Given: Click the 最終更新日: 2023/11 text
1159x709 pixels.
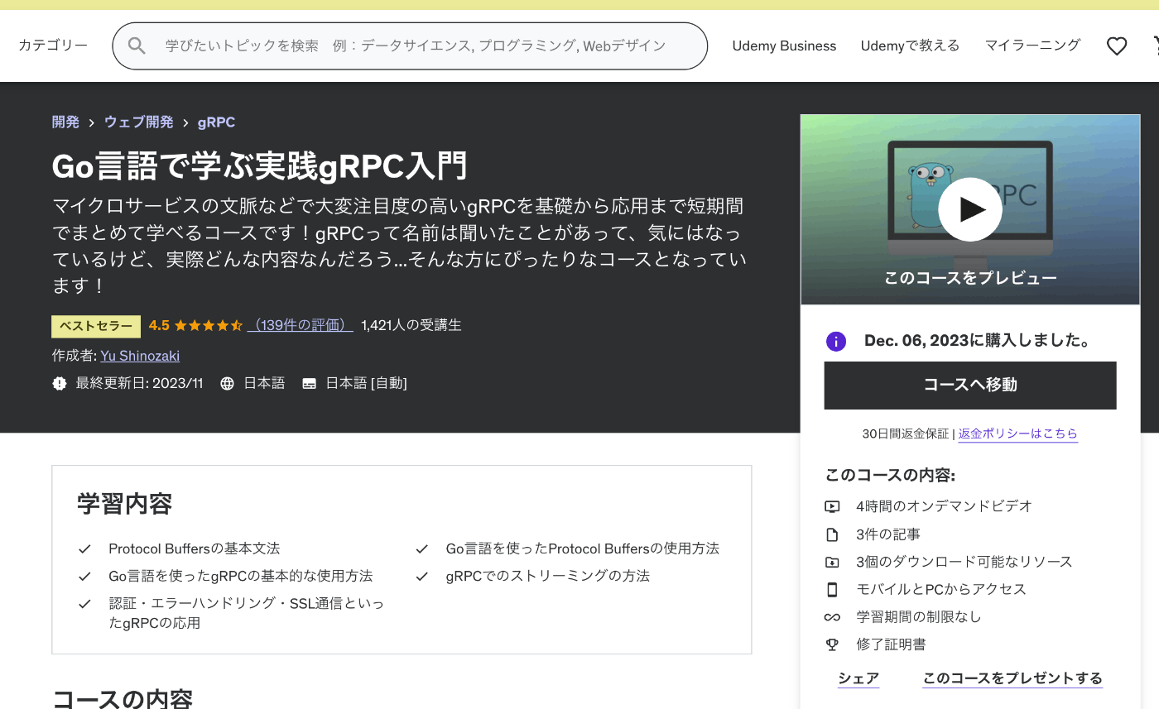Looking at the screenshot, I should point(139,383).
